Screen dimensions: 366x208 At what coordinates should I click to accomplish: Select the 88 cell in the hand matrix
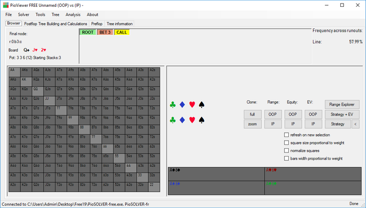click(84, 130)
